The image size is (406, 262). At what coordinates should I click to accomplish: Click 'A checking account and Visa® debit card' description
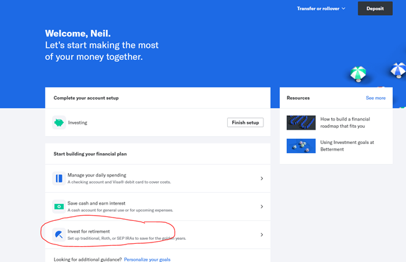119,182
